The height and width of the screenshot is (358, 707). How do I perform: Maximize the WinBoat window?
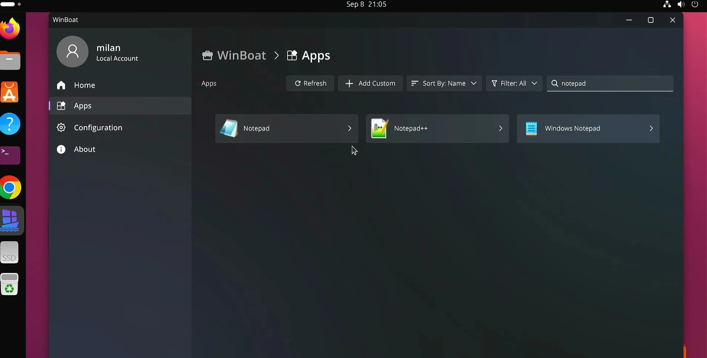click(650, 20)
